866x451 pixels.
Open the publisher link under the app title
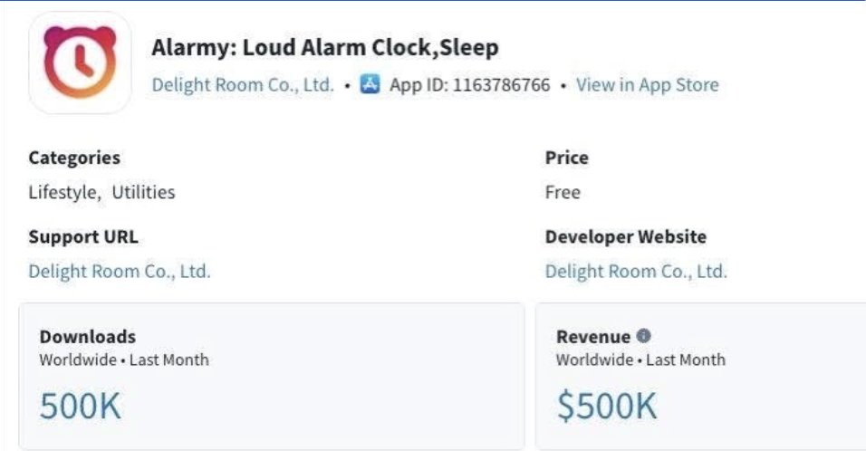243,85
